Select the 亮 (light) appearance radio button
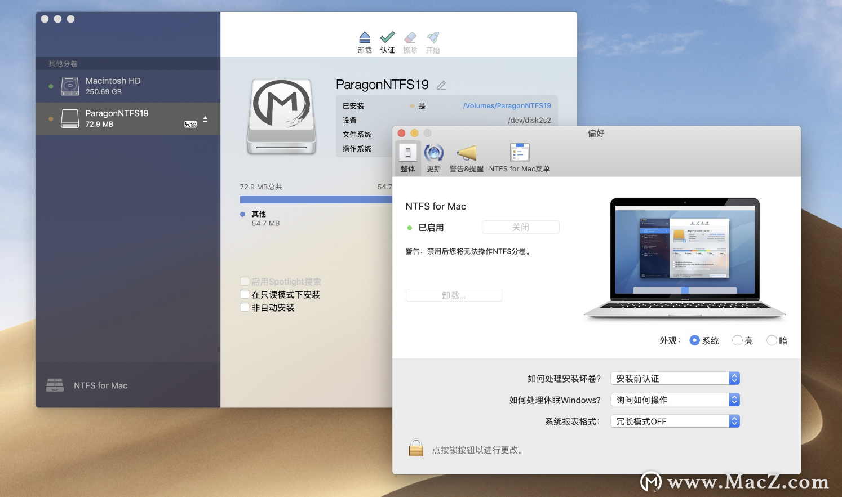 [x=737, y=340]
